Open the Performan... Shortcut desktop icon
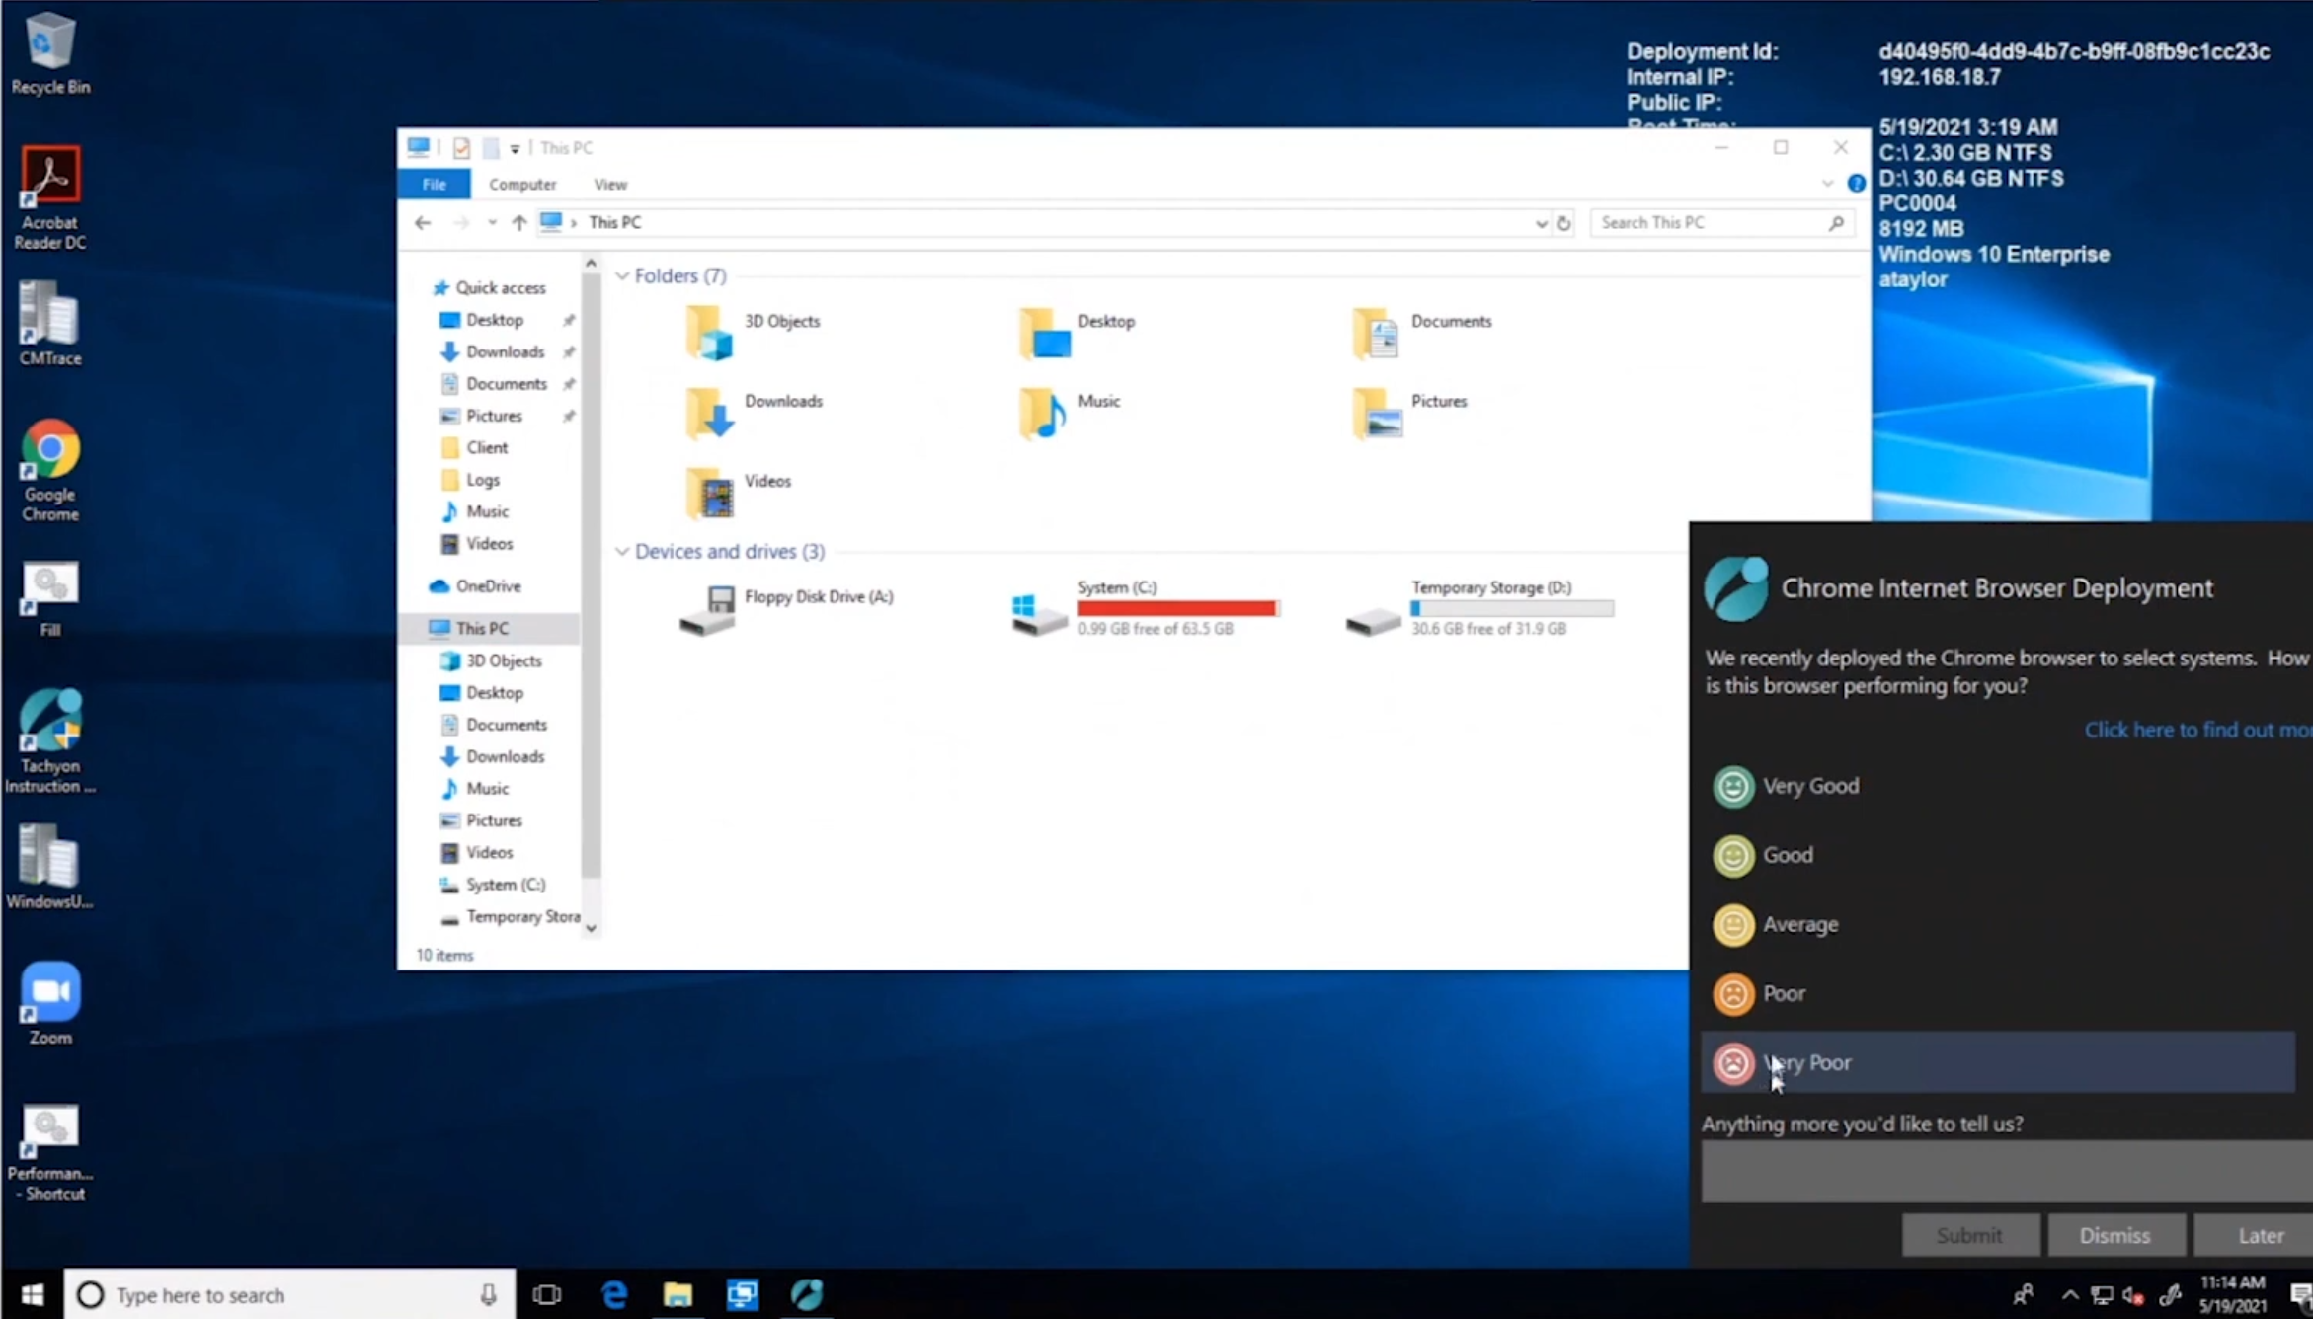2313x1319 pixels. click(49, 1152)
